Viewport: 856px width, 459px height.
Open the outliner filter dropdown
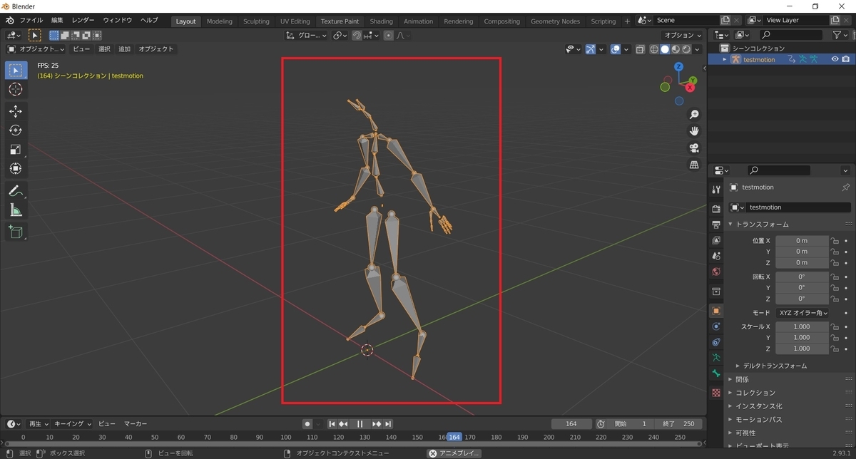840,35
